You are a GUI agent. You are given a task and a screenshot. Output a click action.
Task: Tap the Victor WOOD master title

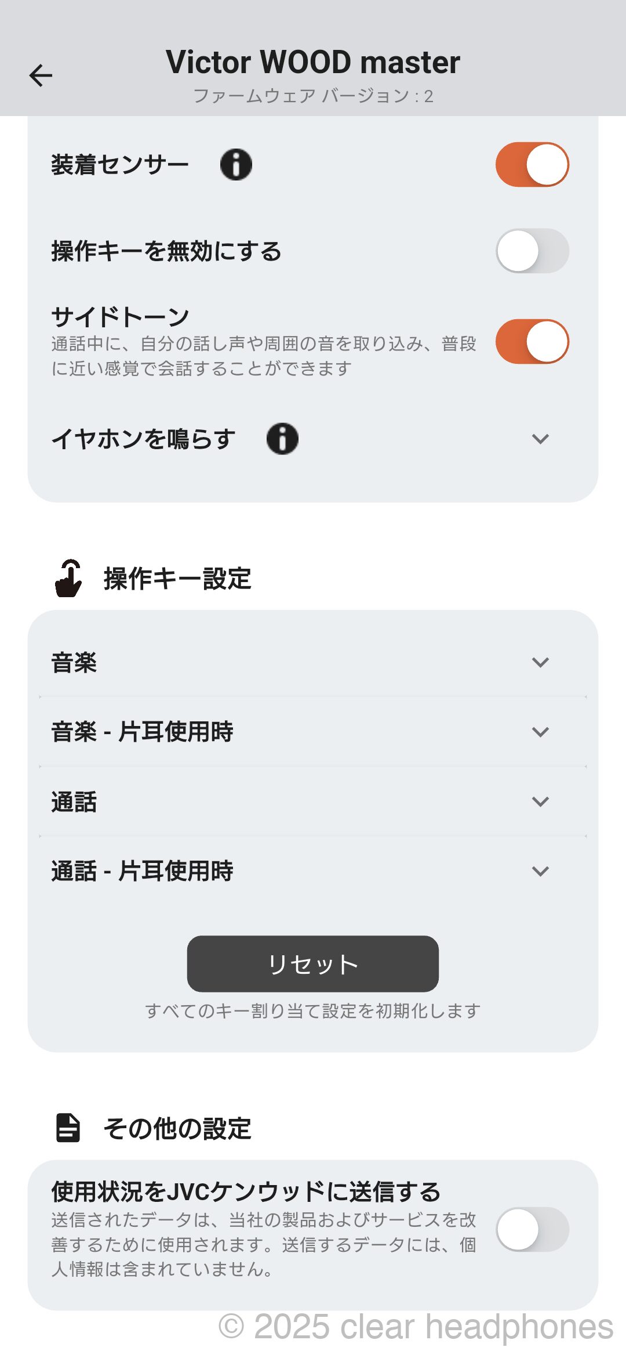point(313,63)
